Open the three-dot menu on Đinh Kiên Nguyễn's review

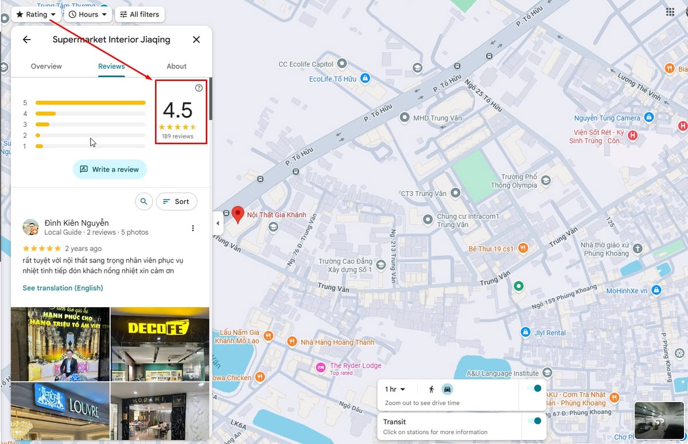[193, 227]
